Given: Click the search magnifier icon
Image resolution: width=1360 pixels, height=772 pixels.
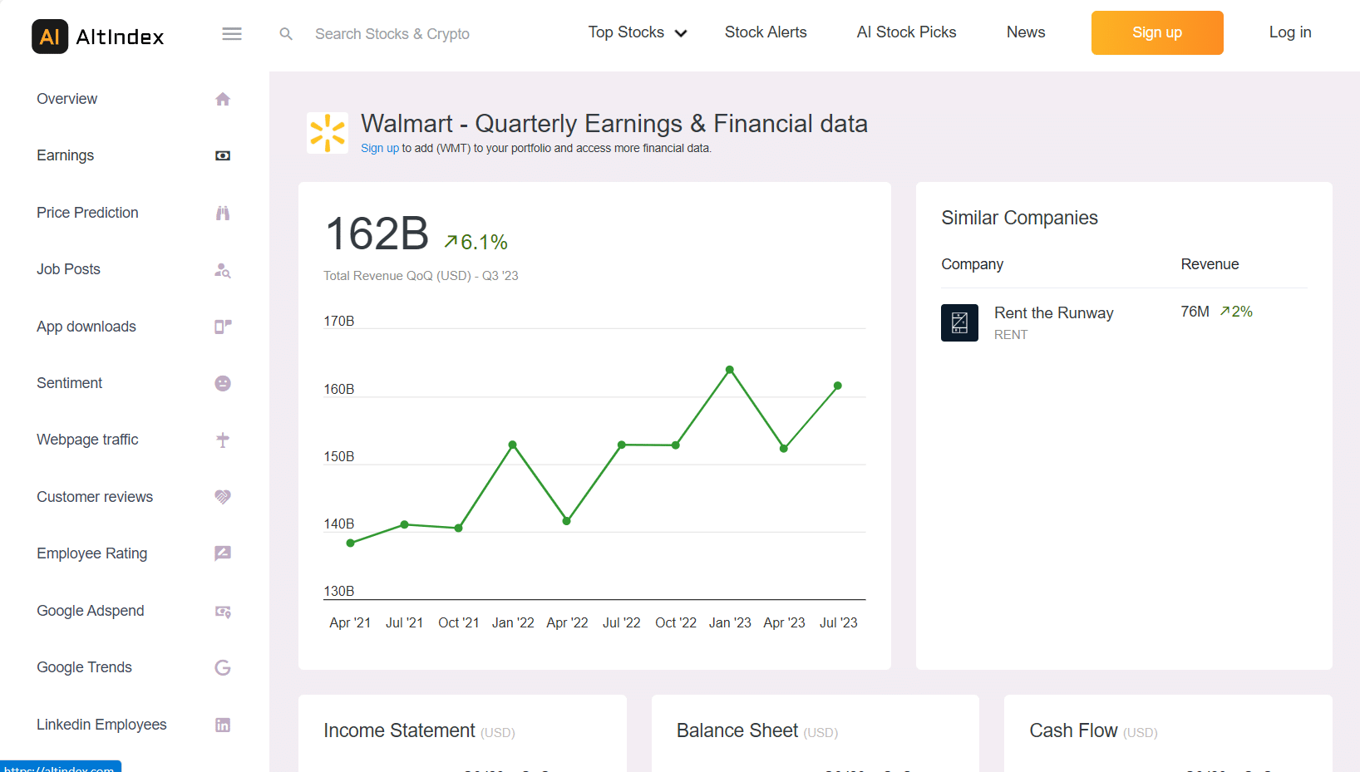Looking at the screenshot, I should (x=286, y=34).
